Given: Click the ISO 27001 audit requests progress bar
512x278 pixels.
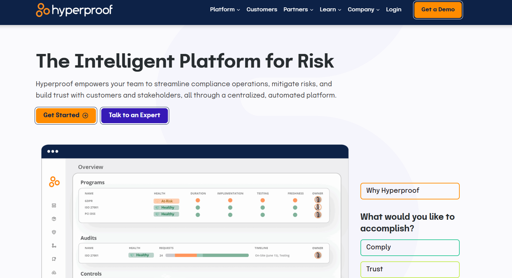Looking at the screenshot, I should click(x=207, y=255).
